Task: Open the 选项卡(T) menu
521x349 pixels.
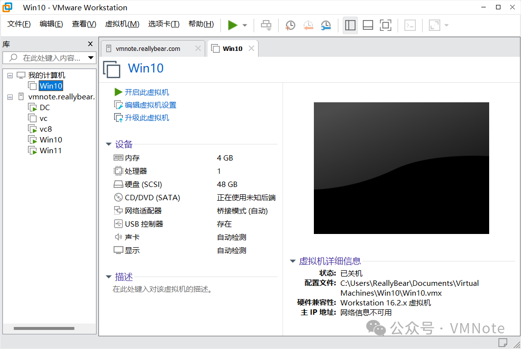Action: [164, 24]
